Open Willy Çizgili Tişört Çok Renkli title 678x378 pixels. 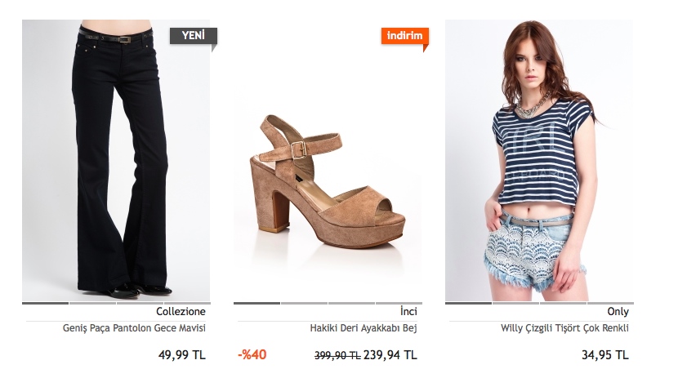click(564, 328)
